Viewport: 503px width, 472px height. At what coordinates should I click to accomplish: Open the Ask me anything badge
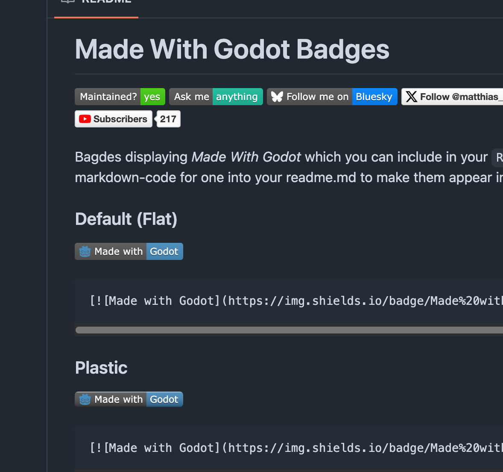pos(216,97)
